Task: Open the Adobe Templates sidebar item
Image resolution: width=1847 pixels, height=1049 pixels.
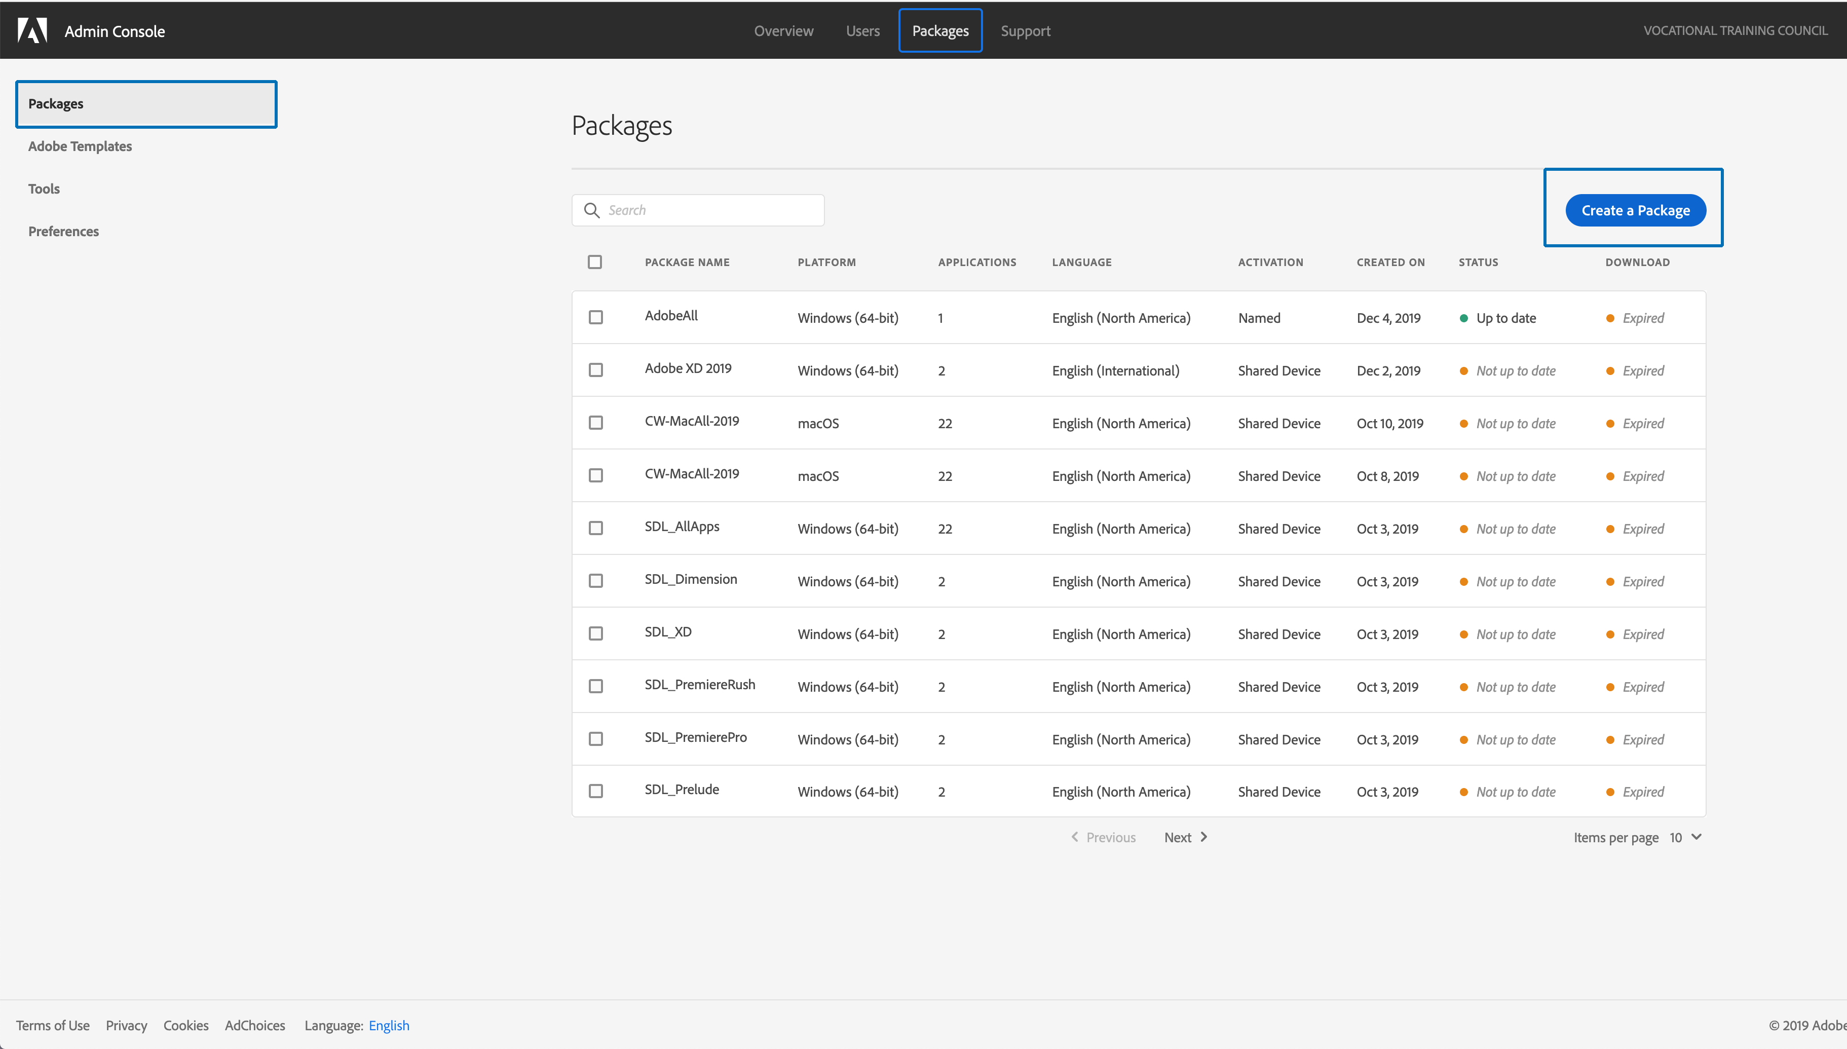Action: point(80,146)
